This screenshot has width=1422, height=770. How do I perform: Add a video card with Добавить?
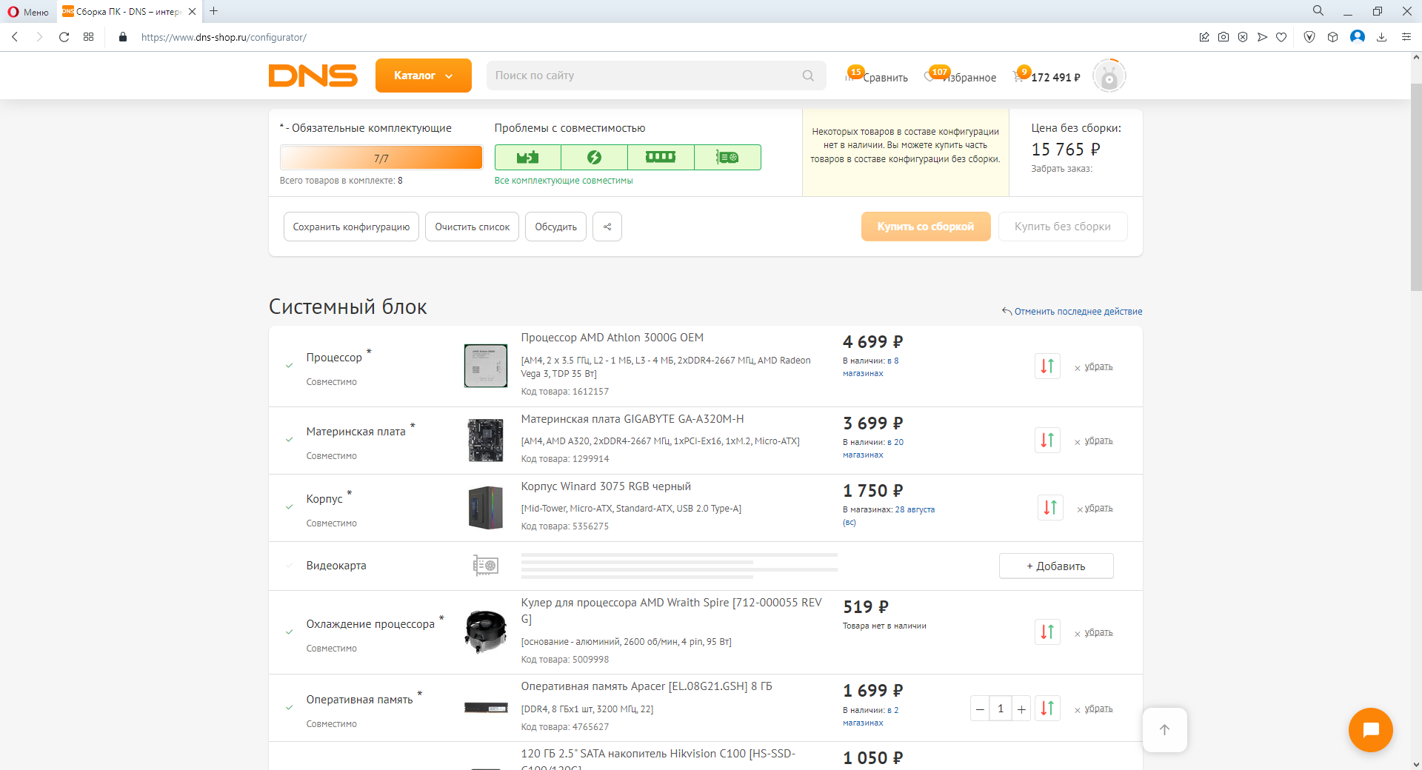pyautogui.click(x=1056, y=566)
